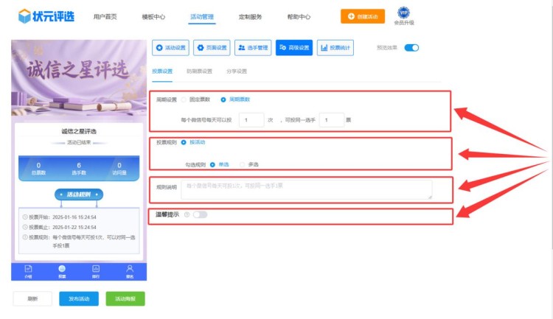Enable the 温馨提示 toggle
The width and height of the screenshot is (553, 319).
[x=200, y=214]
